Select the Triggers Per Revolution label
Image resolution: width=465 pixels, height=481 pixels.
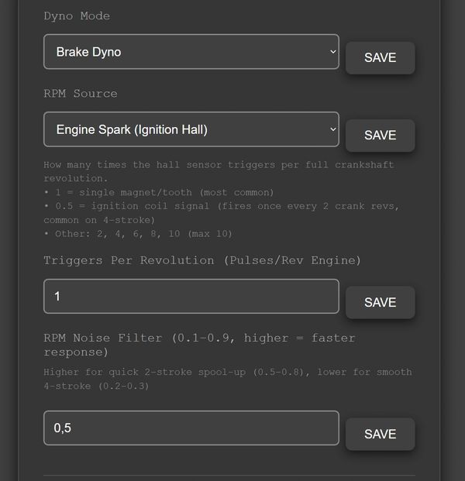click(x=202, y=260)
